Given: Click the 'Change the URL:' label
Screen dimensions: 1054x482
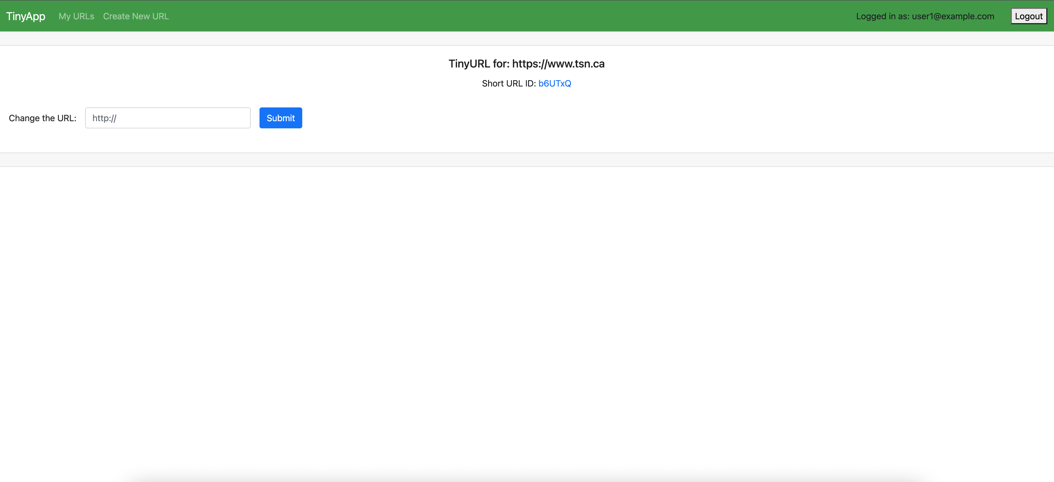Looking at the screenshot, I should (x=42, y=118).
